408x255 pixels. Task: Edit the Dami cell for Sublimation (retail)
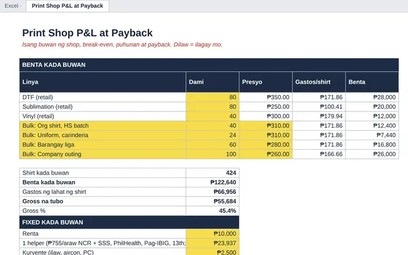[212, 106]
